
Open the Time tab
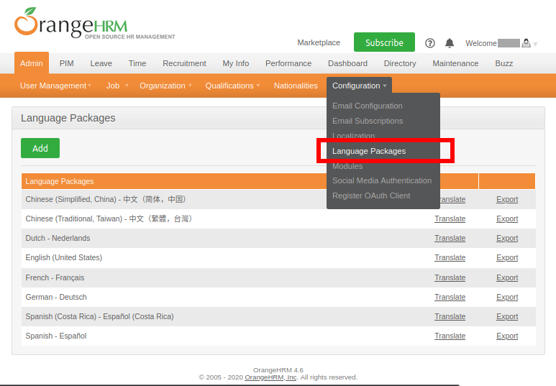[137, 63]
